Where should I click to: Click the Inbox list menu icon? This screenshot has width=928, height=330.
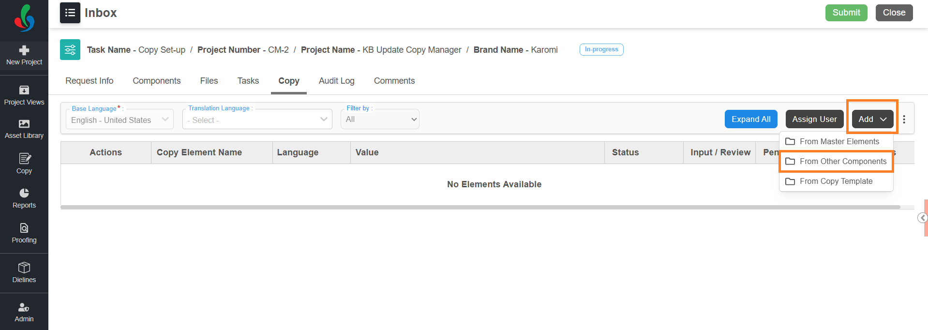tap(70, 13)
